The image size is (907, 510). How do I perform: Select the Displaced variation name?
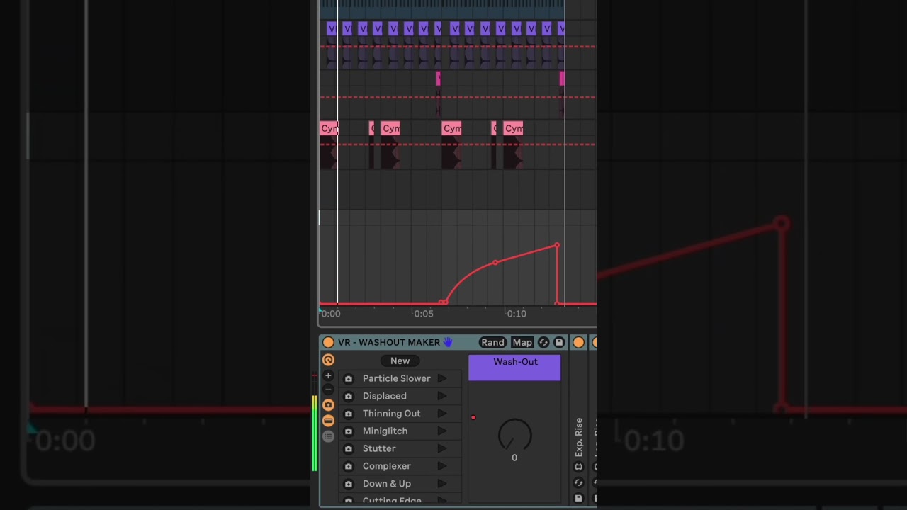tap(384, 396)
